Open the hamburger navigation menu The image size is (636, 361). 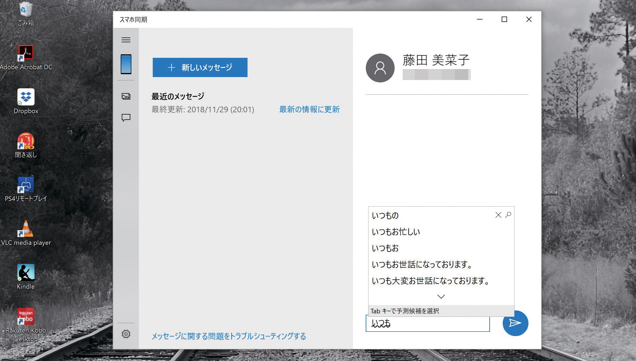[x=126, y=40]
